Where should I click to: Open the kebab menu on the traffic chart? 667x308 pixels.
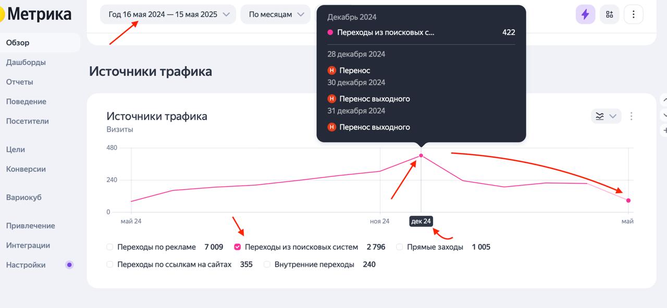pos(631,116)
